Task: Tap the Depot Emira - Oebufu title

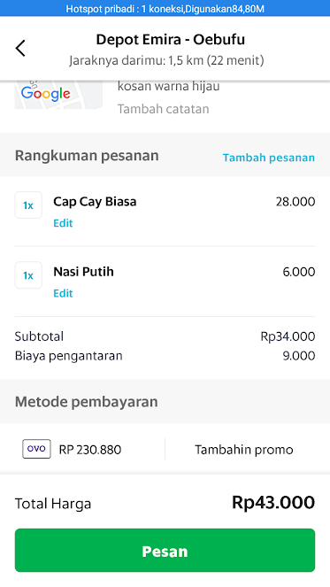Action: click(x=171, y=39)
